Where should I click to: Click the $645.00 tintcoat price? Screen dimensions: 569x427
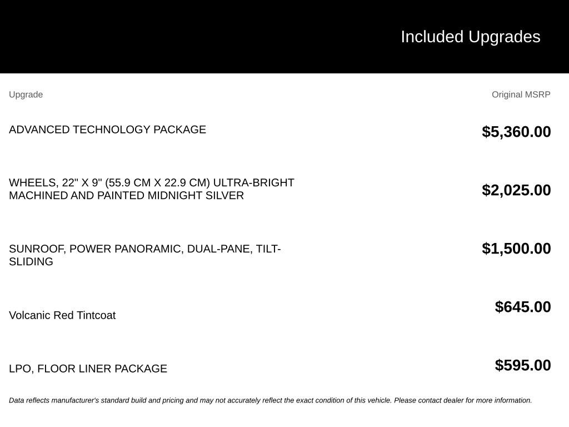522,307
